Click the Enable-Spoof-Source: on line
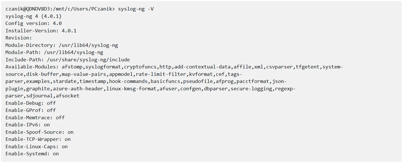Viewport: 402px width, 163px height. point(39,132)
